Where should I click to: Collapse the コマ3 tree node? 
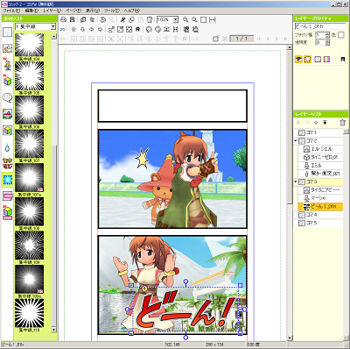point(296,182)
